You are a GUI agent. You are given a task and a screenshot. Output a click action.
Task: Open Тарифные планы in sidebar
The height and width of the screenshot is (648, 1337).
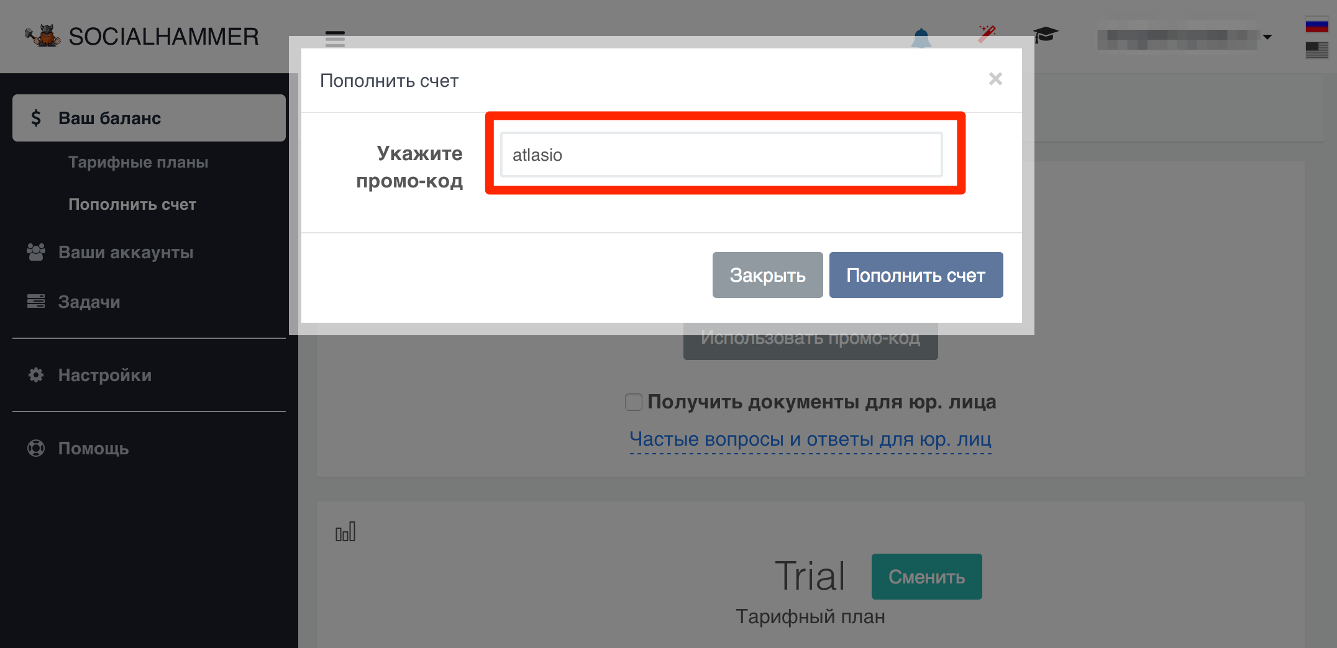click(138, 162)
